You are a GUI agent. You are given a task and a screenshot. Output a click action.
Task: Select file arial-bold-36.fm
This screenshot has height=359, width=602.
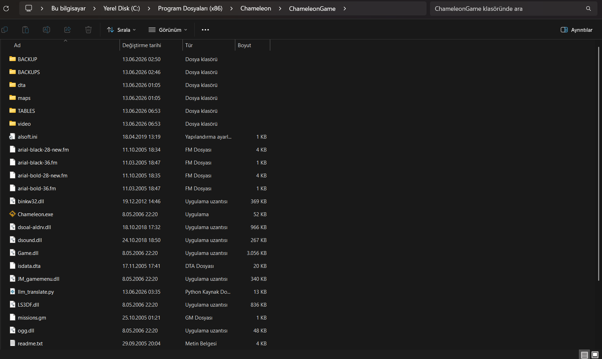click(37, 188)
